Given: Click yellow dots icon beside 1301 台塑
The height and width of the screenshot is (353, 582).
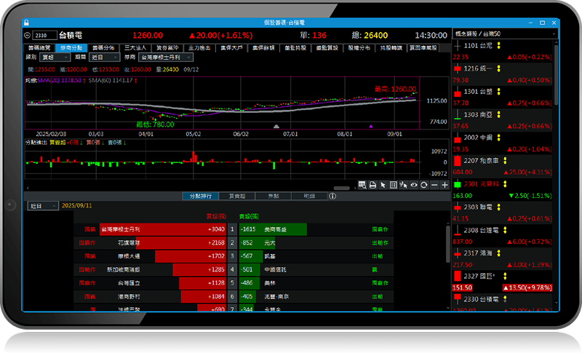Looking at the screenshot, I should coord(498,92).
